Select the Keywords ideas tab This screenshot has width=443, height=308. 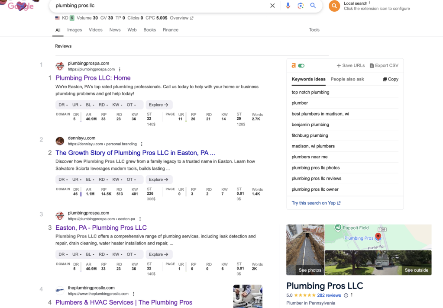308,79
